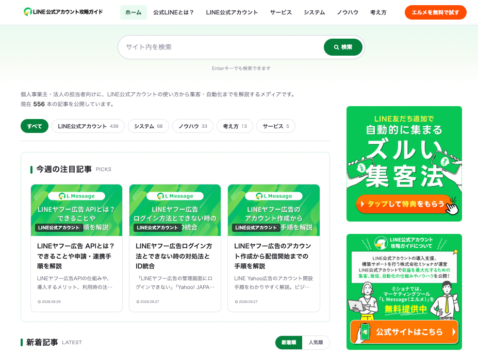Go to LINE公式アカウント in the top navigation
This screenshot has width=478, height=355.
click(x=232, y=12)
